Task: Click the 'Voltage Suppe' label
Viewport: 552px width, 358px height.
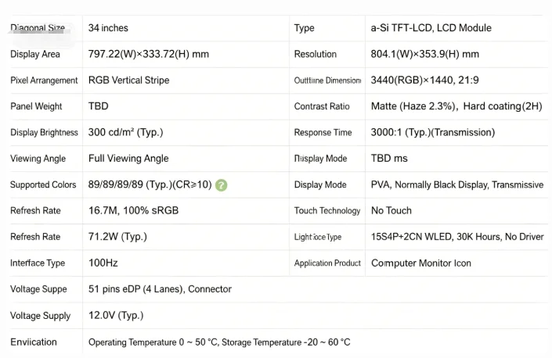Action: pyautogui.click(x=38, y=289)
